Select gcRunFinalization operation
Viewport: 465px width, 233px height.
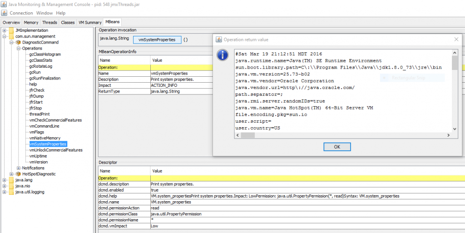tap(45, 78)
